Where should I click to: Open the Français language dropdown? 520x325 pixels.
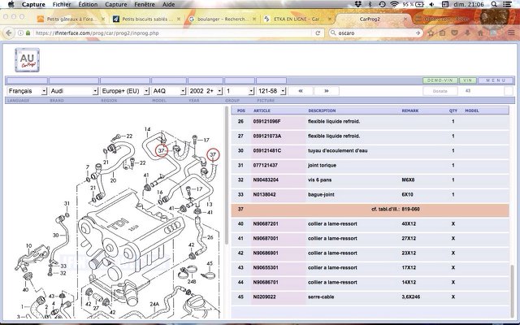click(x=27, y=91)
